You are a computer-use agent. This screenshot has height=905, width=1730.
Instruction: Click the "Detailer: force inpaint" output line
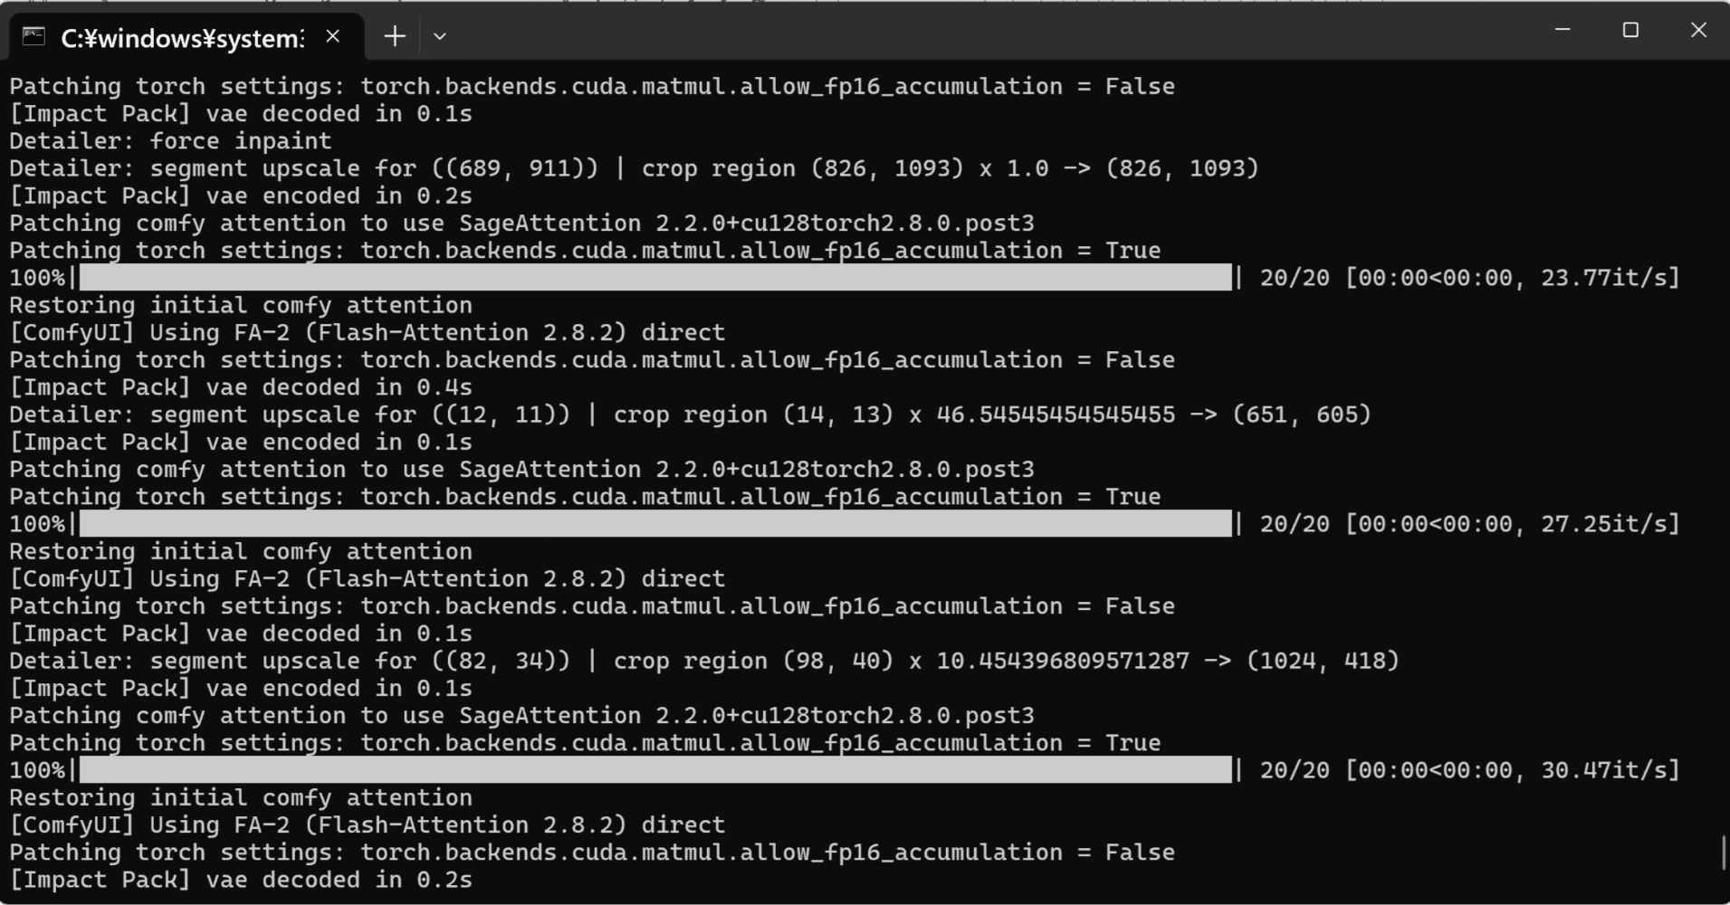170,141
